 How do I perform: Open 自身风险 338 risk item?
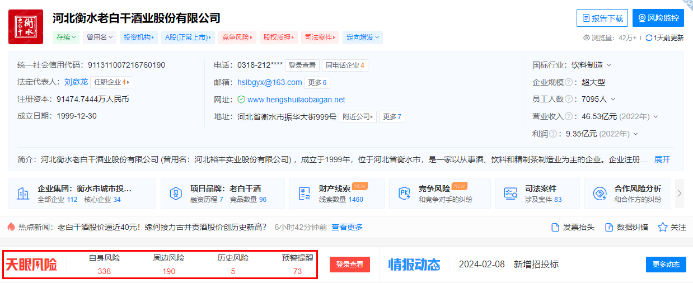104,265
